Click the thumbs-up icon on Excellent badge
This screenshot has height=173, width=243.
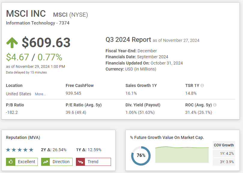click(x=10, y=162)
